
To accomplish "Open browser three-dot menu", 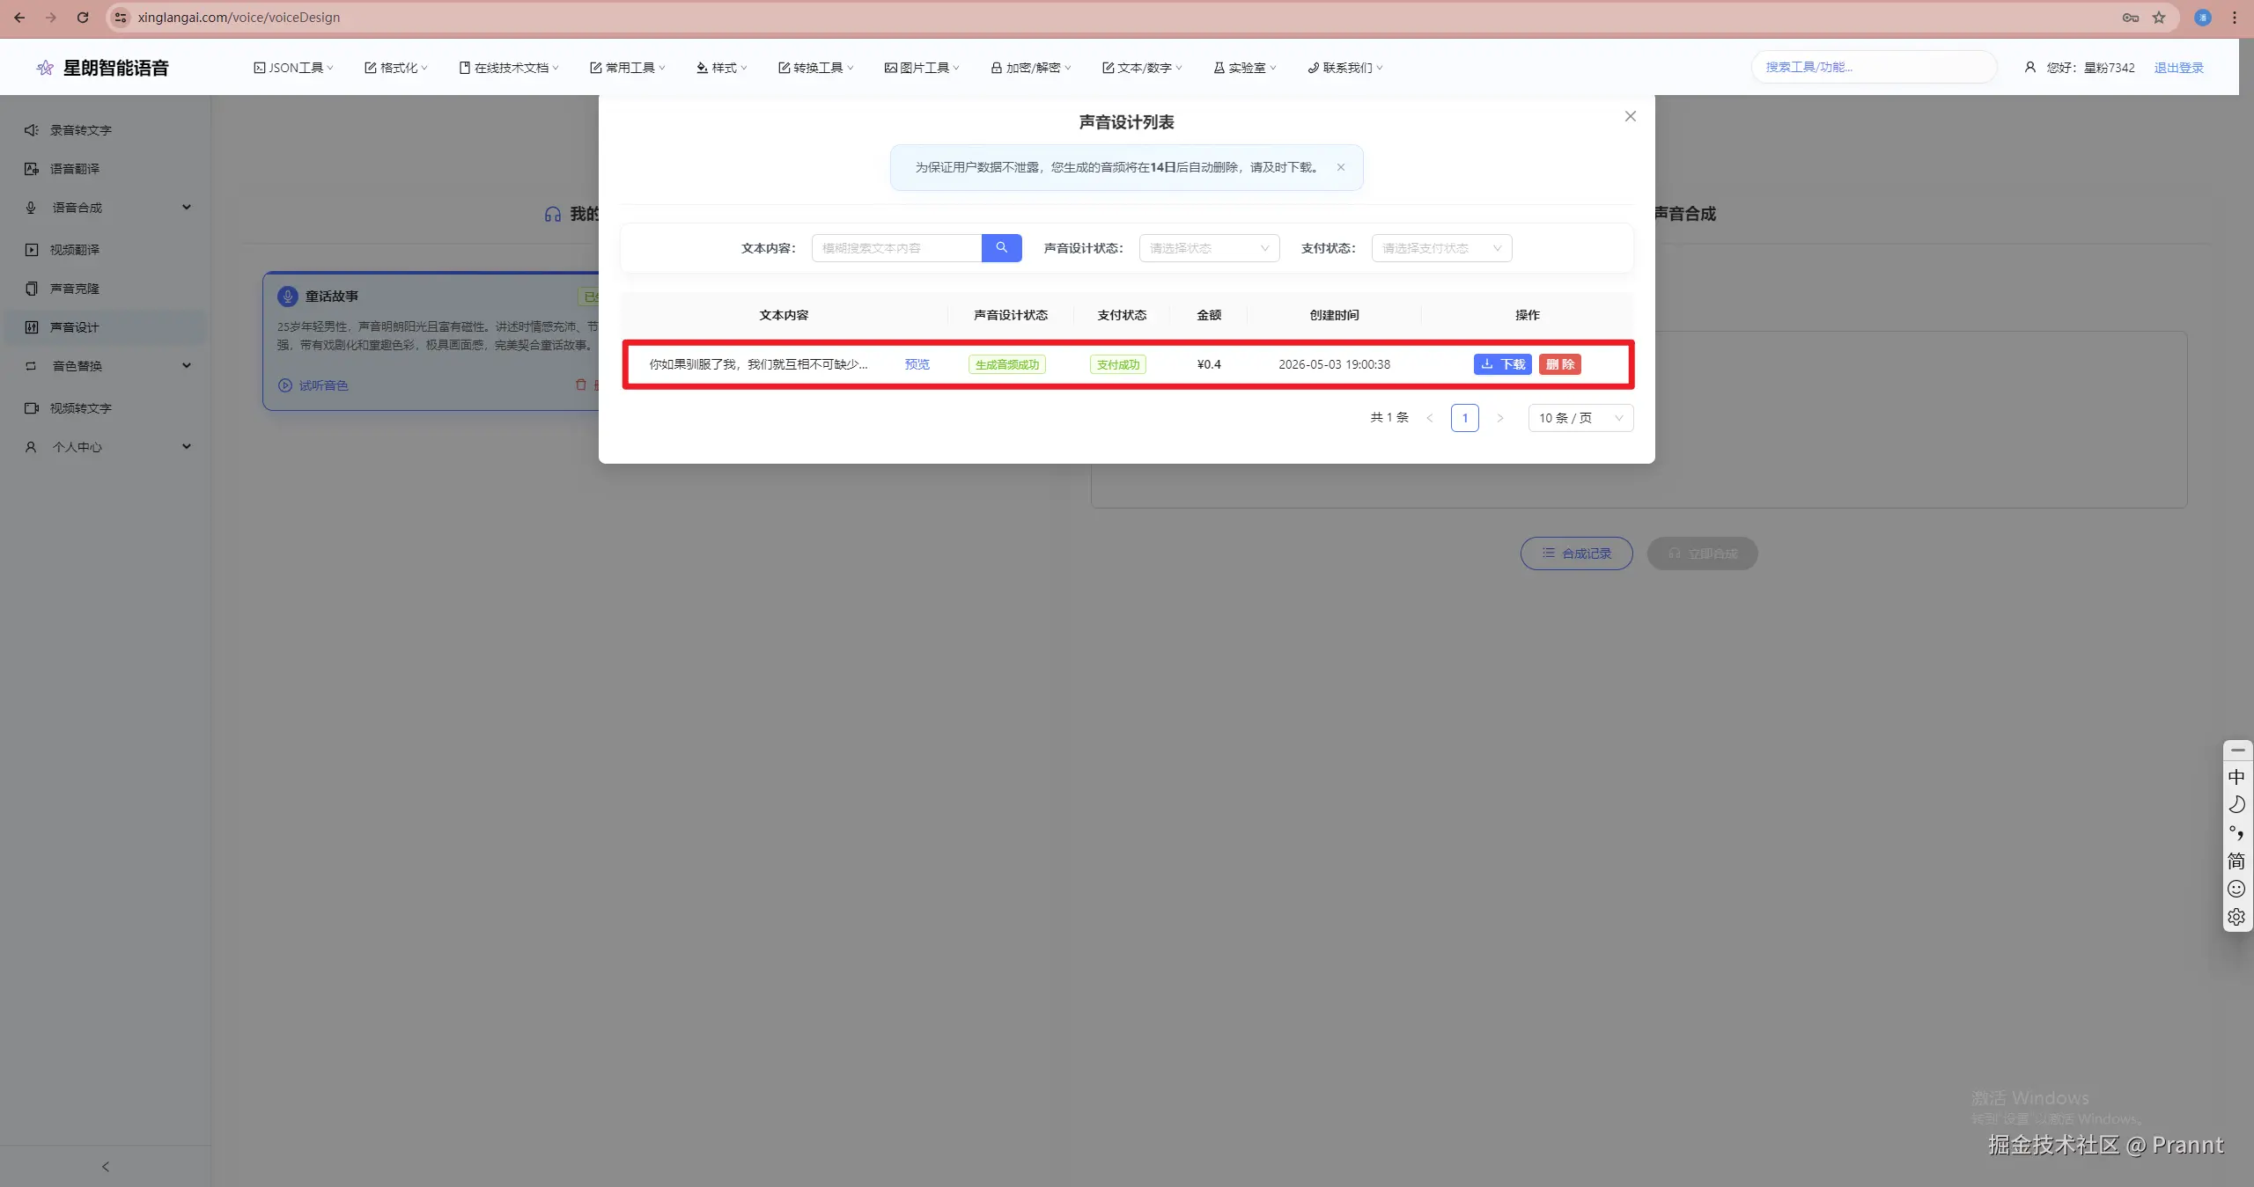I will point(2235,18).
